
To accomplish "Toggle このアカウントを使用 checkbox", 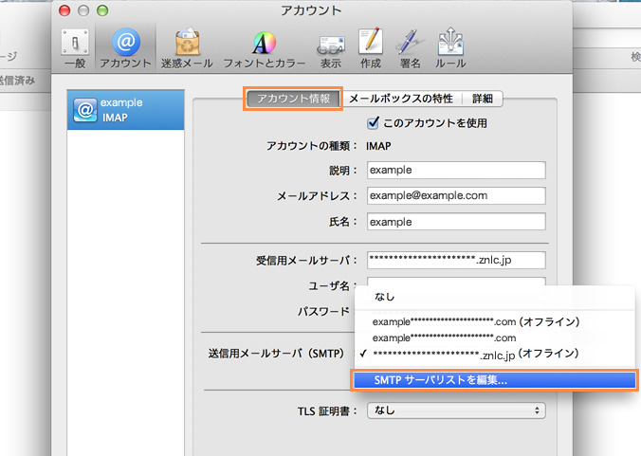I will (x=373, y=123).
